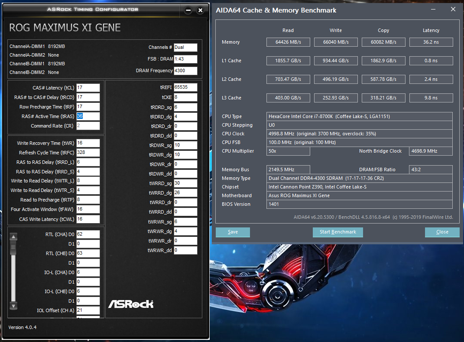The image size is (464, 342).
Task: Click the RTL (CHA) D0 field
Action: [x=88, y=234]
